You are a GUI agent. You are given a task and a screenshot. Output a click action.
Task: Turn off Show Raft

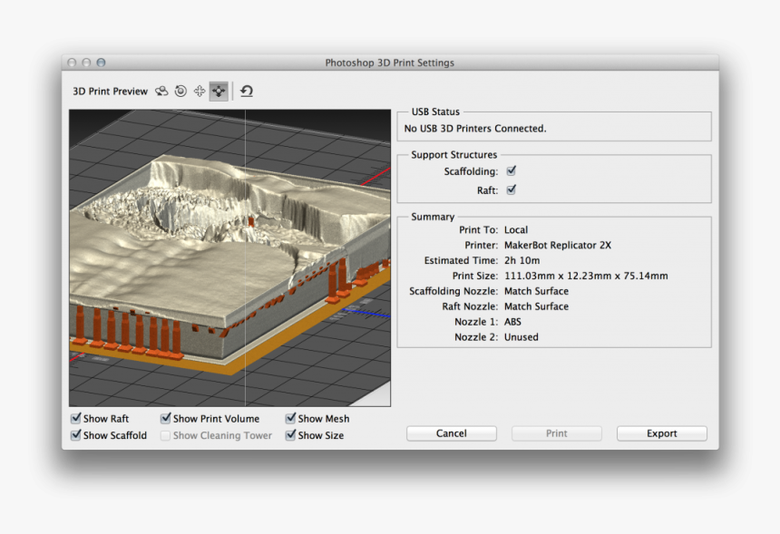coord(75,418)
